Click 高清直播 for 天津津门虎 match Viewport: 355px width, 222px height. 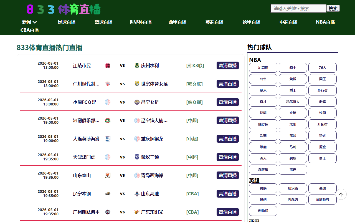(228, 157)
